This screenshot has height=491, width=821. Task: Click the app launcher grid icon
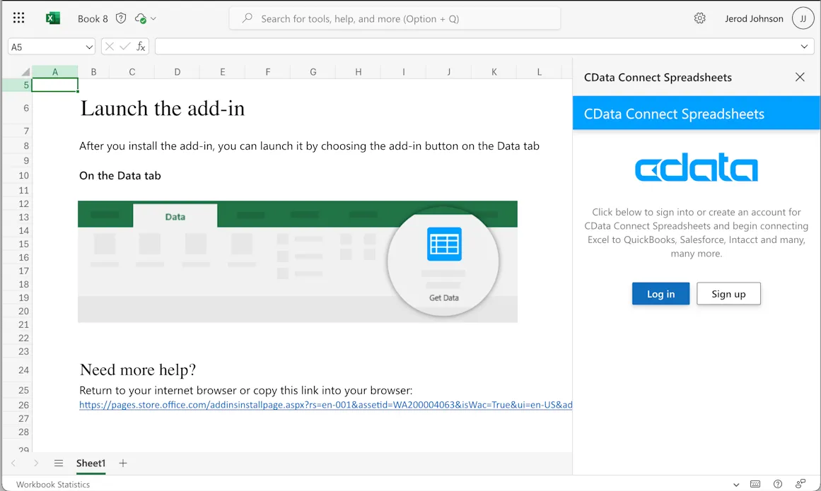tap(18, 17)
